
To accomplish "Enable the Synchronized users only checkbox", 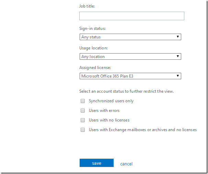I will 83,101.
